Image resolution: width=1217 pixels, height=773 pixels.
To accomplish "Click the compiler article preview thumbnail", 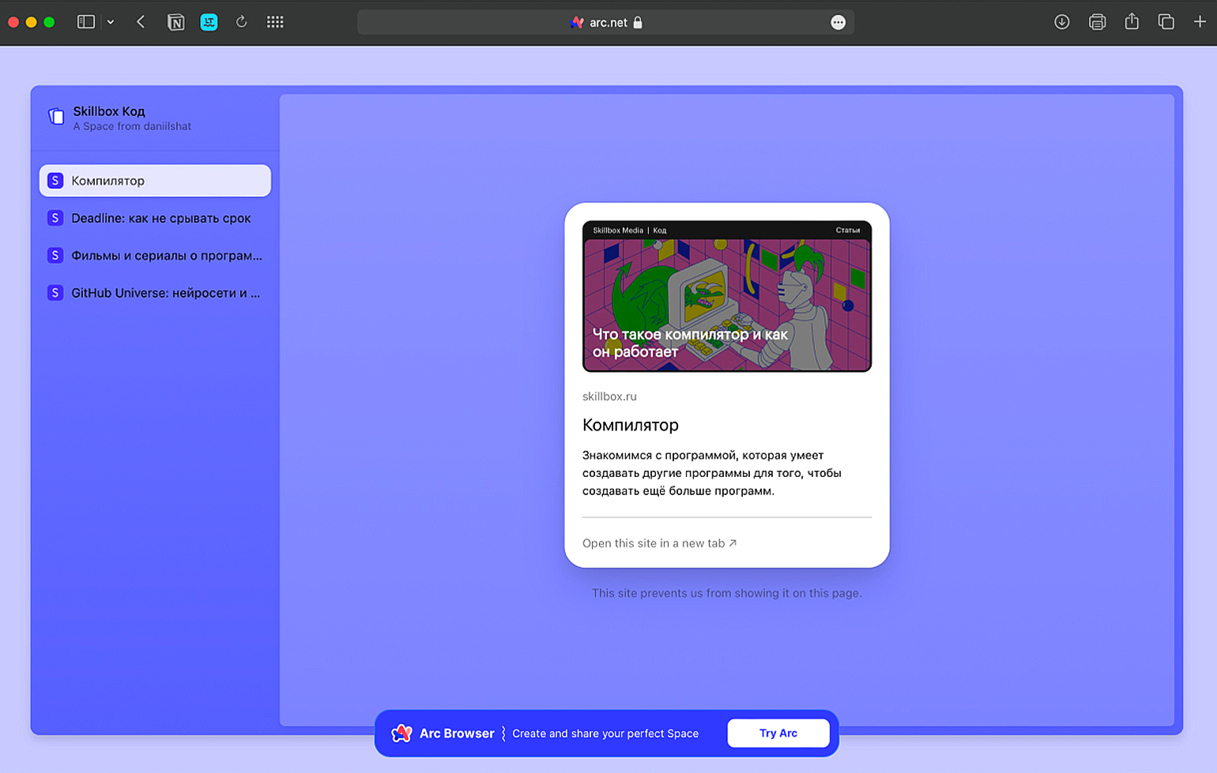I will pyautogui.click(x=727, y=296).
